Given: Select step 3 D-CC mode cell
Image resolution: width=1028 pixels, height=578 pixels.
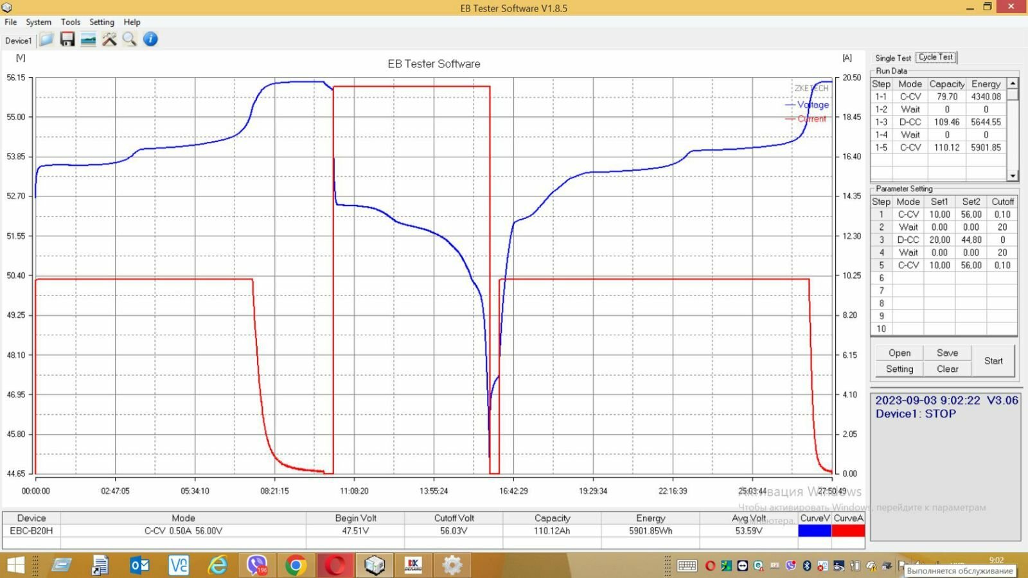Looking at the screenshot, I should [908, 240].
